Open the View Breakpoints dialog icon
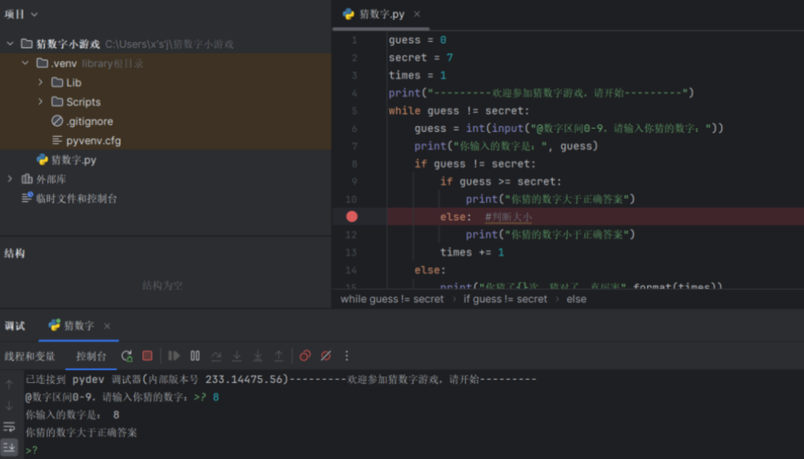 305,356
